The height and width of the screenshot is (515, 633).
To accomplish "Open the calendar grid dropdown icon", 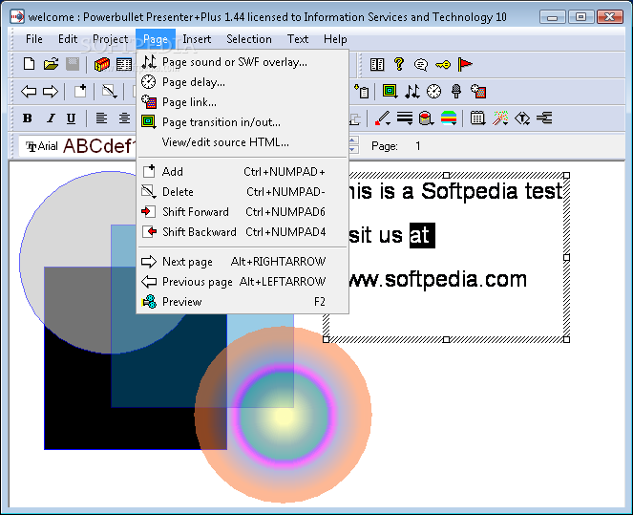I will pos(478,118).
